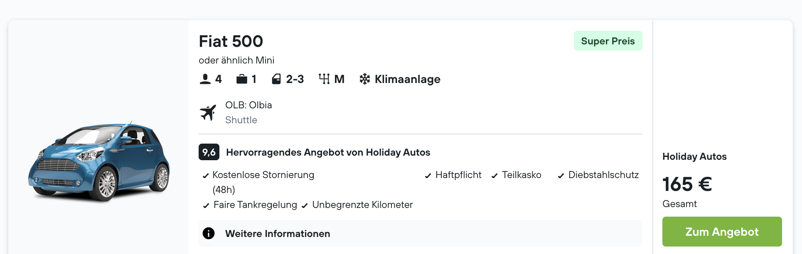Click the luggage suitcase icon
Viewport: 802px width, 254px height.
241,79
